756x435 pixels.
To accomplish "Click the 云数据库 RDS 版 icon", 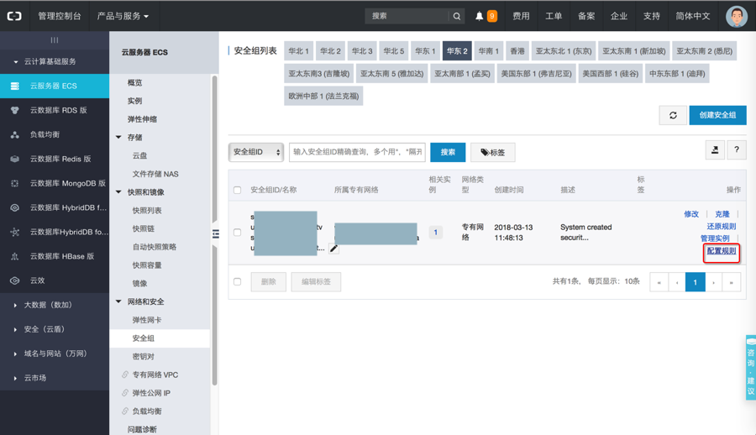I will 15,110.
